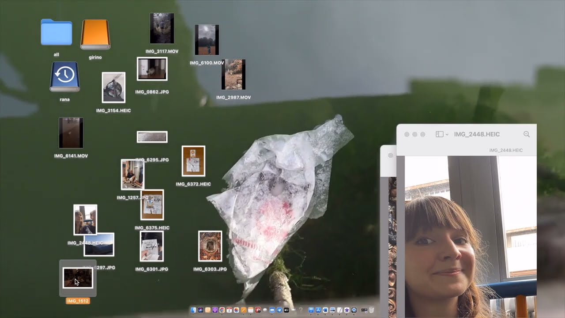Open the sidebar view dropdown in Preview

442,134
